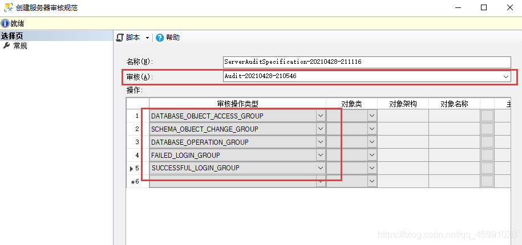Click the 名称 name input field

click(367, 62)
